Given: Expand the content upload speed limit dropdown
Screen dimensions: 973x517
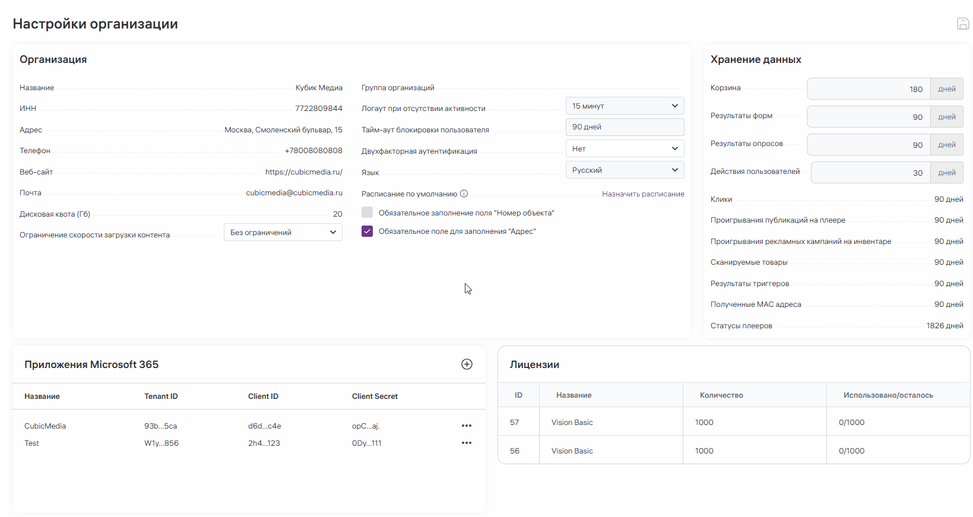Looking at the screenshot, I should [283, 232].
